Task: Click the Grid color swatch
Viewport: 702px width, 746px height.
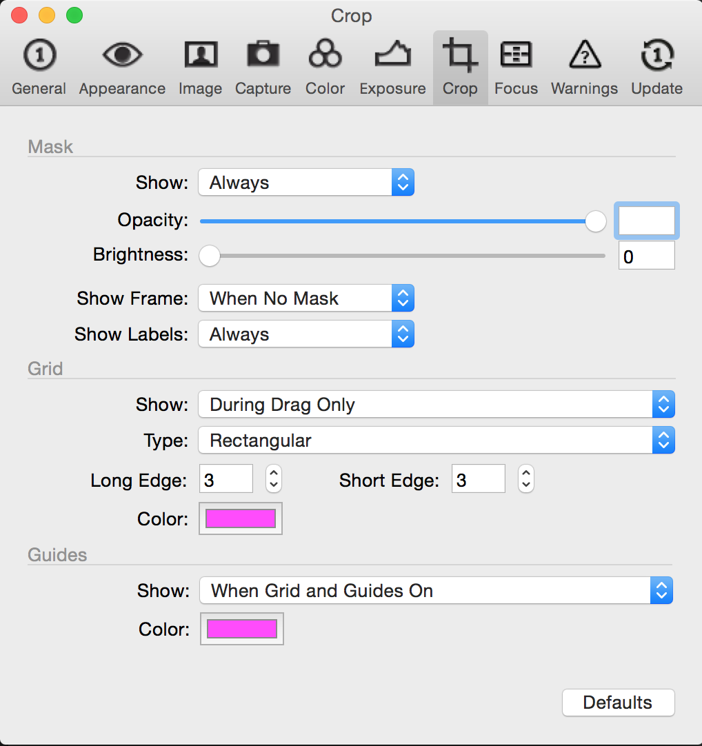Action: 241,518
